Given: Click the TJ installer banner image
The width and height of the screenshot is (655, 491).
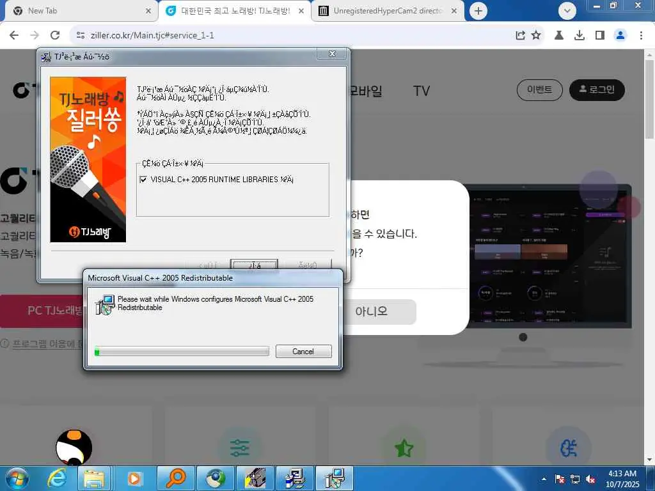Looking at the screenshot, I should point(88,159).
